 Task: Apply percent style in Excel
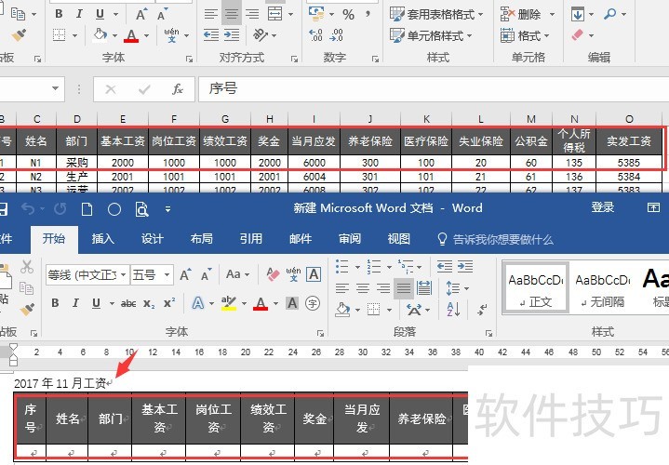click(348, 15)
